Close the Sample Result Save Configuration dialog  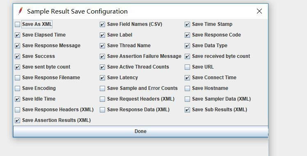(259, 11)
